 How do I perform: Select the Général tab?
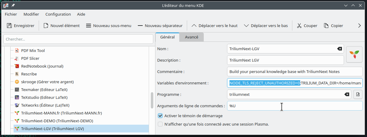[x=167, y=37]
